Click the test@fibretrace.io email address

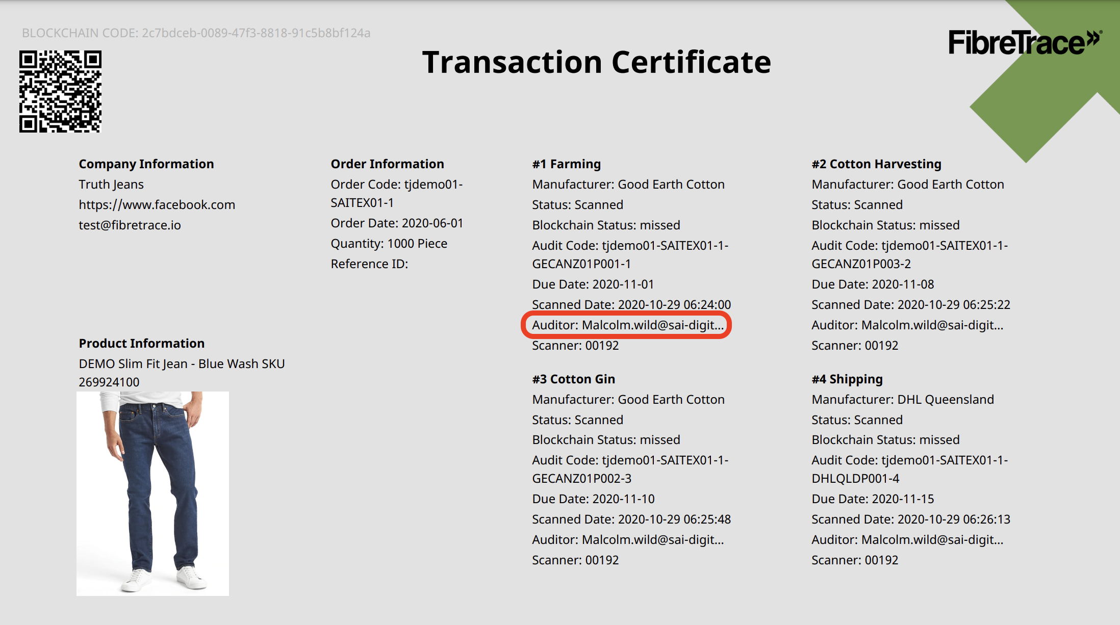click(x=130, y=225)
